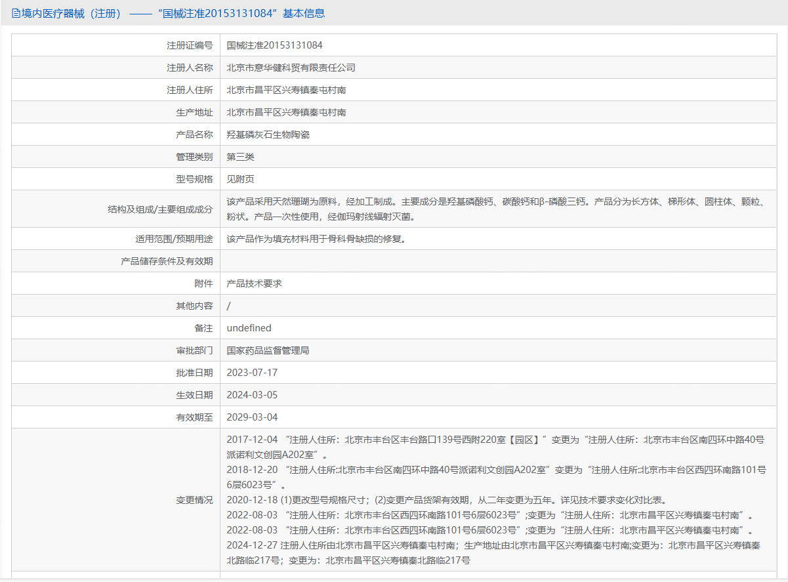Click 见附页 in the 型号规格 row
788x582 pixels.
click(x=240, y=179)
